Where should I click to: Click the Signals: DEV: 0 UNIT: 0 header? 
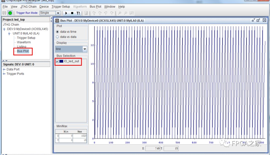point(26,64)
